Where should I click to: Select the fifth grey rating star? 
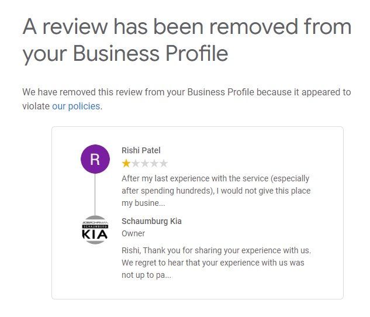click(x=164, y=164)
